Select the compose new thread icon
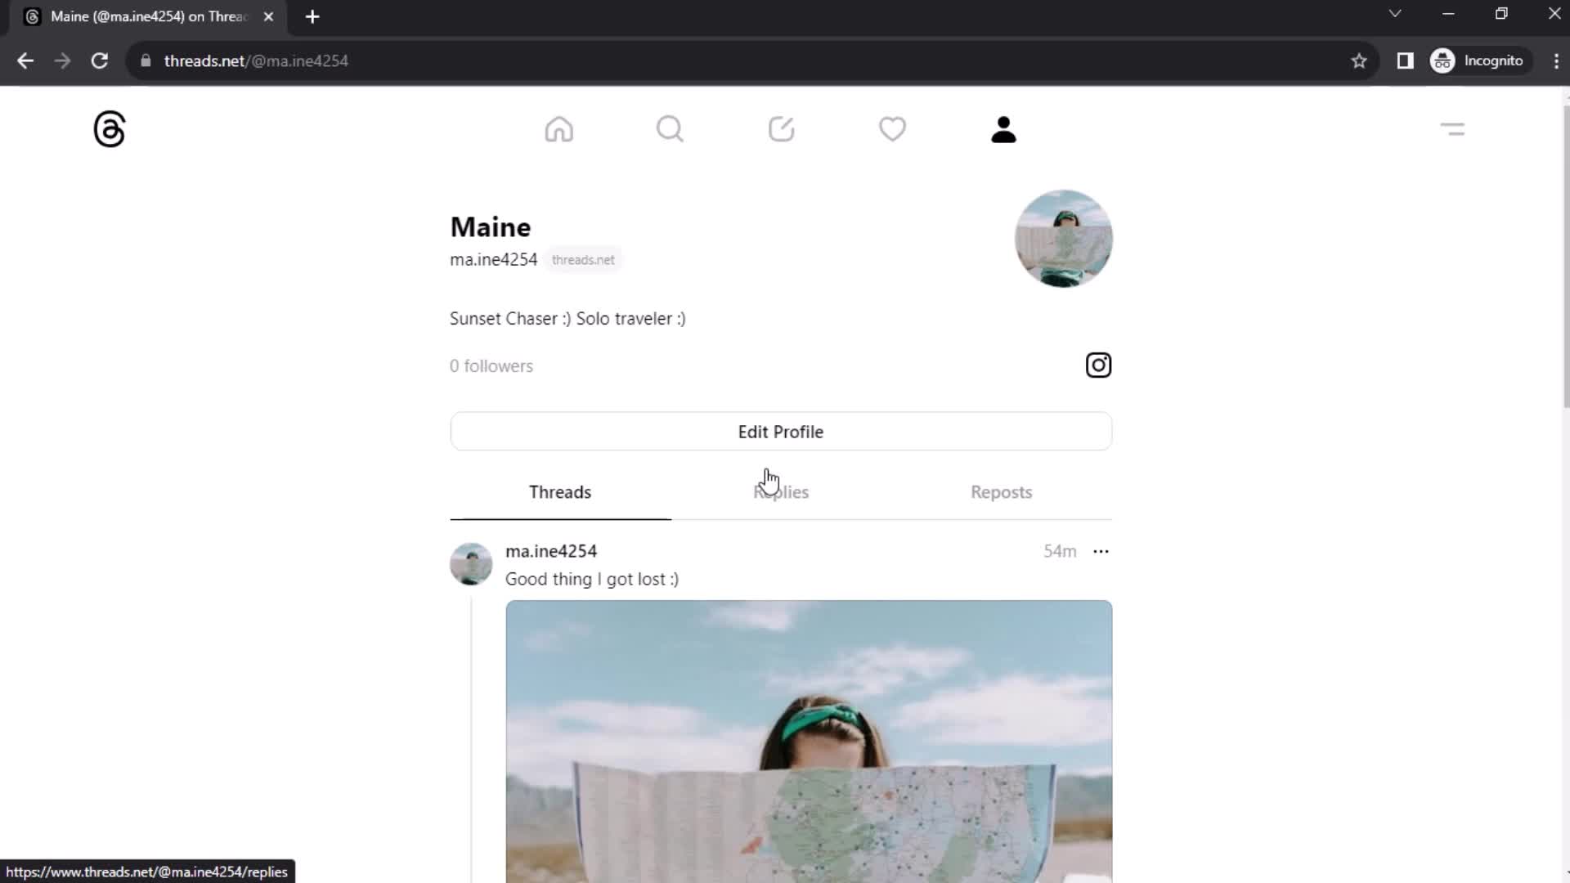Viewport: 1570px width, 883px height. coord(782,129)
